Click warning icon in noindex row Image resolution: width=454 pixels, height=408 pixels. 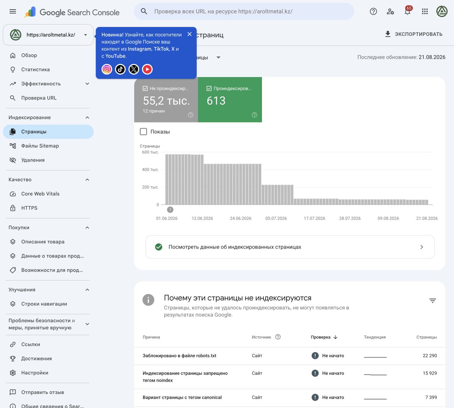tap(315, 373)
